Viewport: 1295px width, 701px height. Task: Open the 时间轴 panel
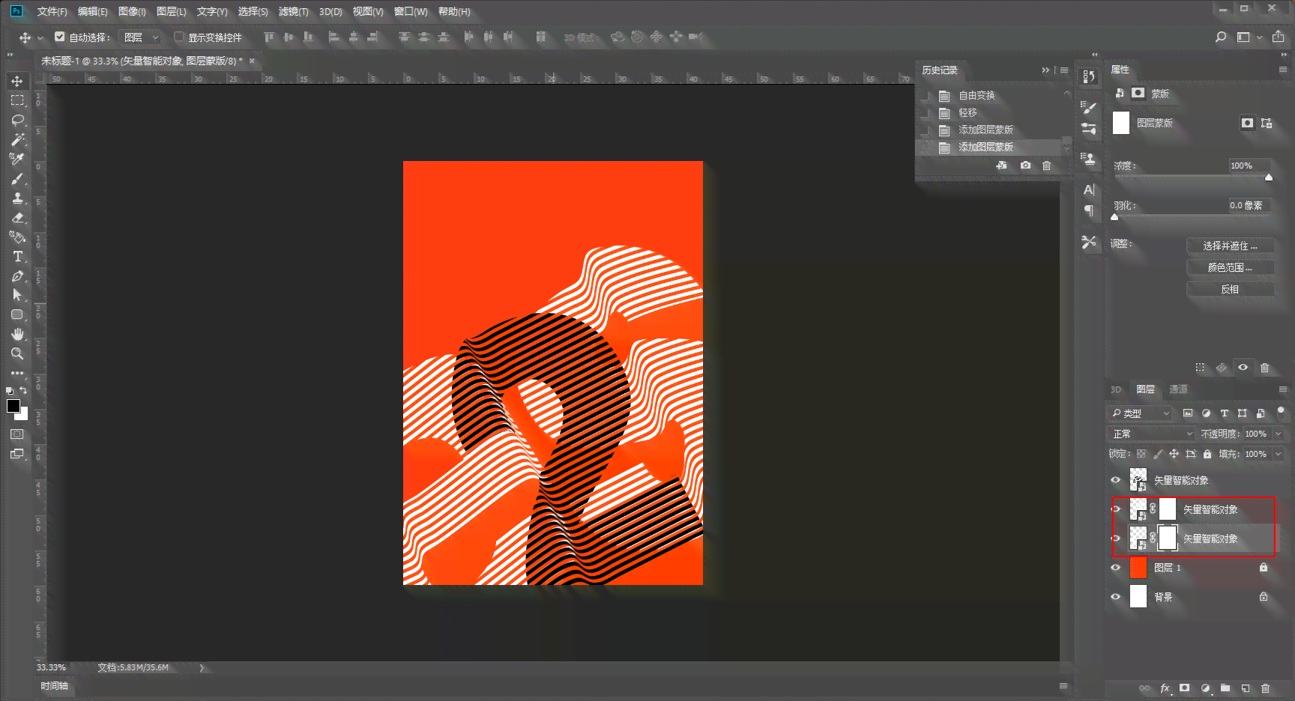point(54,686)
